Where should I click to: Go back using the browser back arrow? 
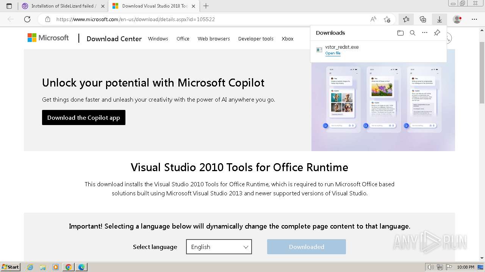click(11, 19)
